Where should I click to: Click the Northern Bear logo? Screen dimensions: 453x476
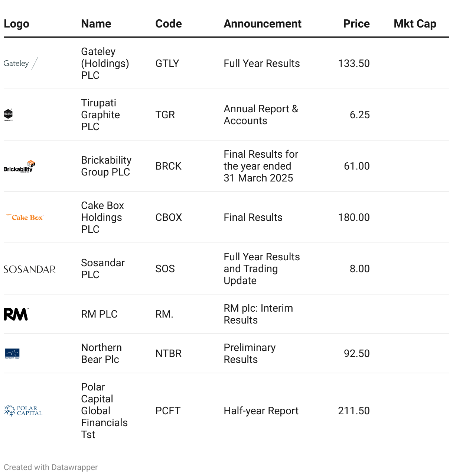pos(12,354)
